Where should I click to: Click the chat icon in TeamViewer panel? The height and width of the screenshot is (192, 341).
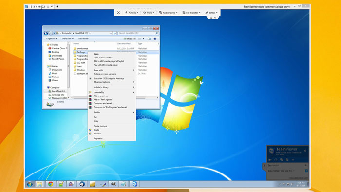coord(282,160)
